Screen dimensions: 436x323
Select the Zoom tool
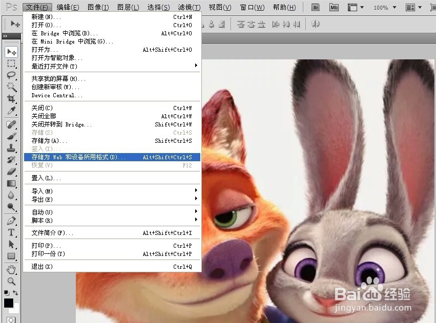[x=11, y=281]
